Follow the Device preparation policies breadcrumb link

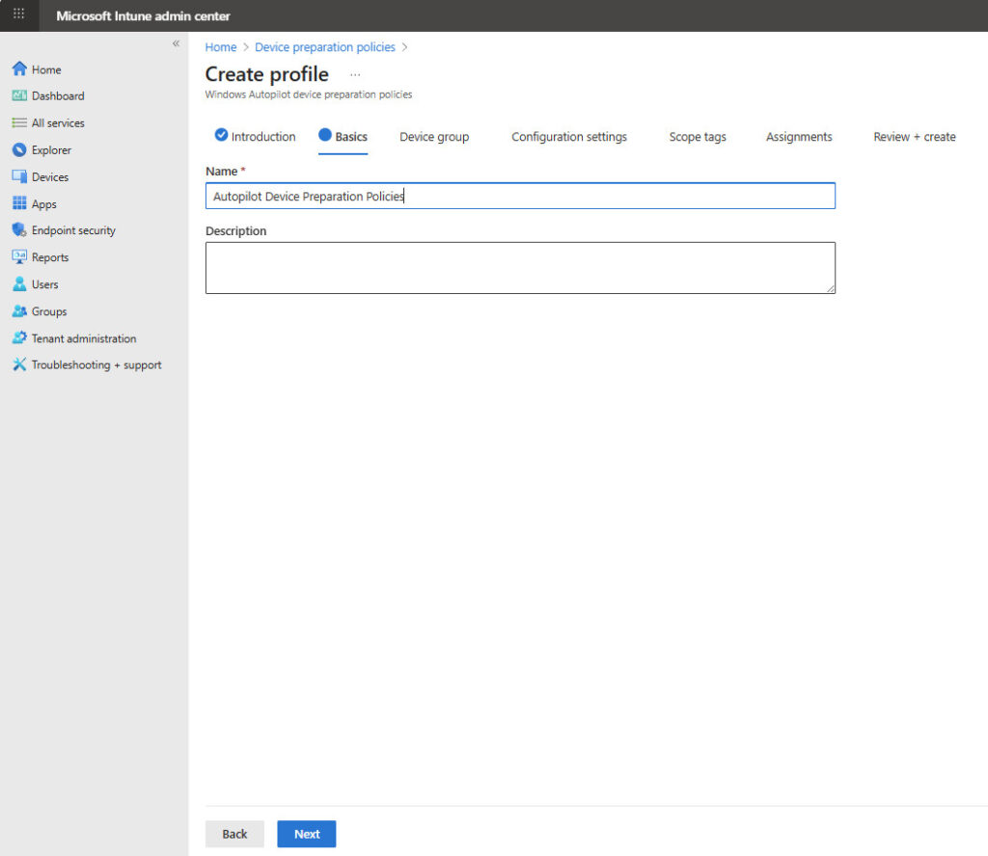pos(325,47)
